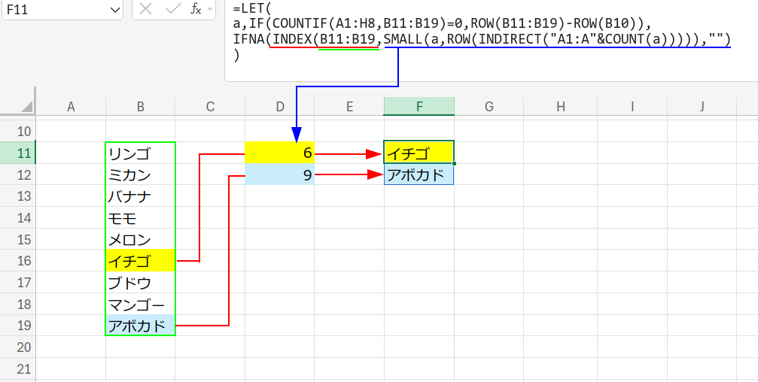Click the メロン cell
This screenshot has width=758, height=382.
coord(140,240)
